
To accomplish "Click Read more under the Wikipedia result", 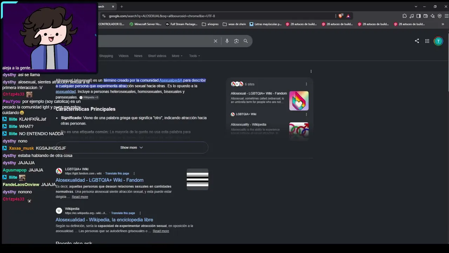I will point(161,231).
